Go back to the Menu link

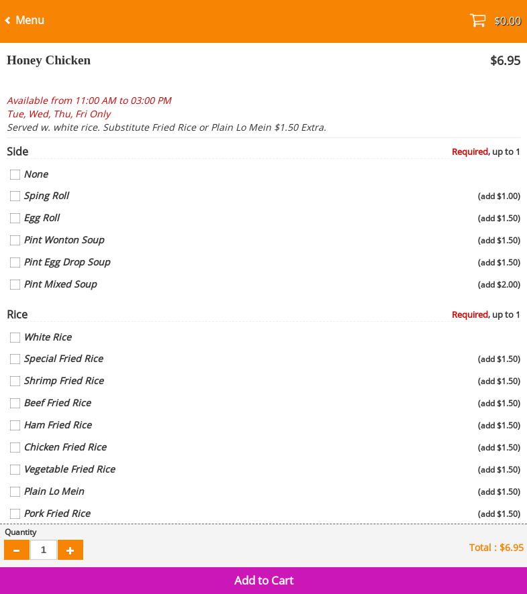30,21
